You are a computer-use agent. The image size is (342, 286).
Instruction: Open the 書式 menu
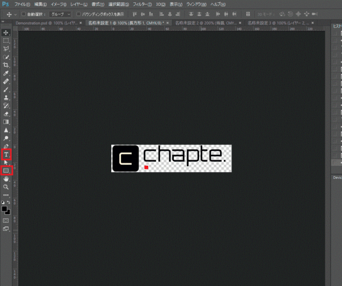(x=97, y=5)
